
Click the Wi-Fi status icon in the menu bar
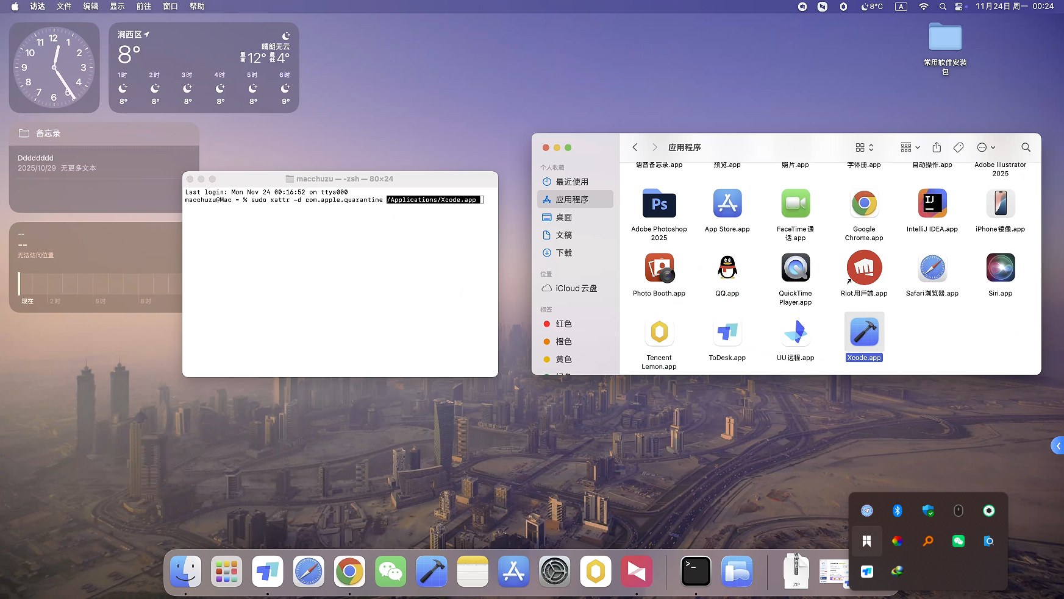(x=923, y=7)
